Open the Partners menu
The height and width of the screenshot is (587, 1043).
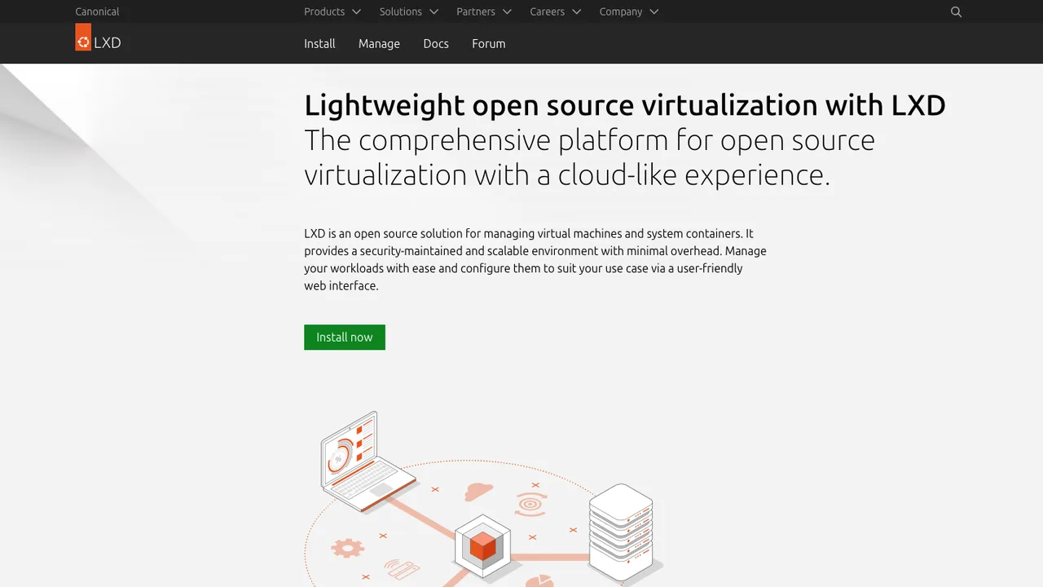tap(484, 11)
